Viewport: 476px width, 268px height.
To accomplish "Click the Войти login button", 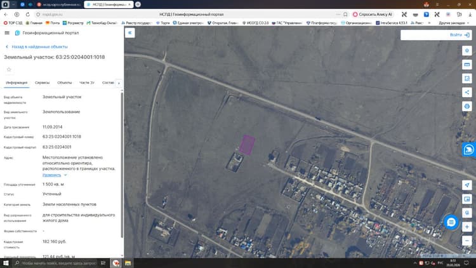I will point(459,35).
